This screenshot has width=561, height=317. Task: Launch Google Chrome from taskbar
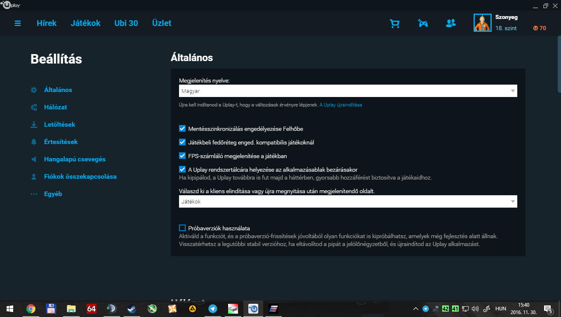click(31, 308)
